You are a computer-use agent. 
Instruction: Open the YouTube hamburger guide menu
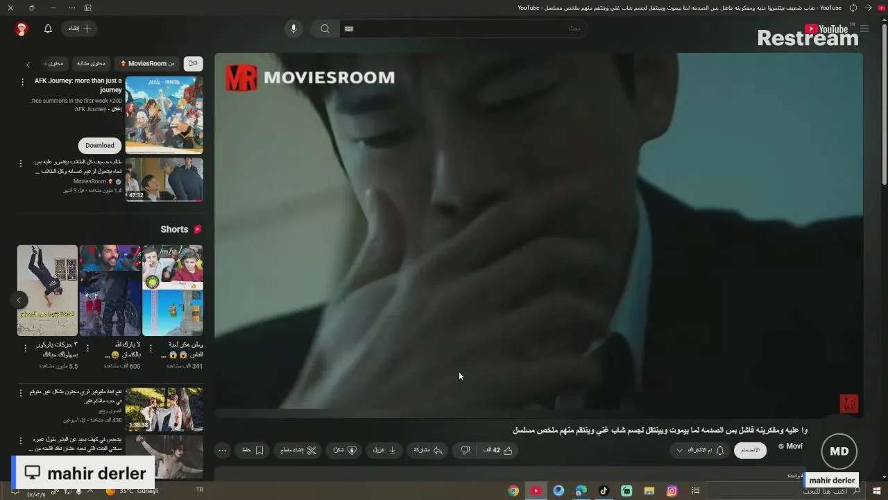click(864, 28)
